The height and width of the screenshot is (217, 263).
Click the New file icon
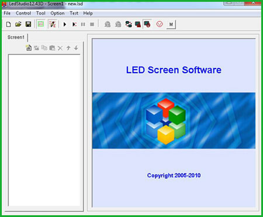[8, 25]
